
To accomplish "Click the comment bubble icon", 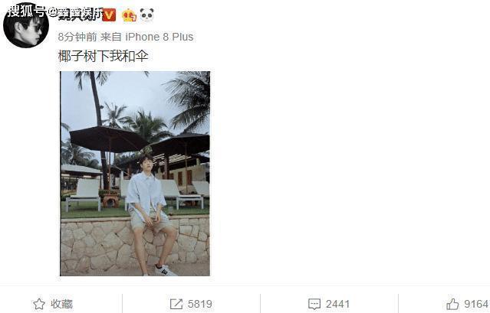I will (314, 304).
